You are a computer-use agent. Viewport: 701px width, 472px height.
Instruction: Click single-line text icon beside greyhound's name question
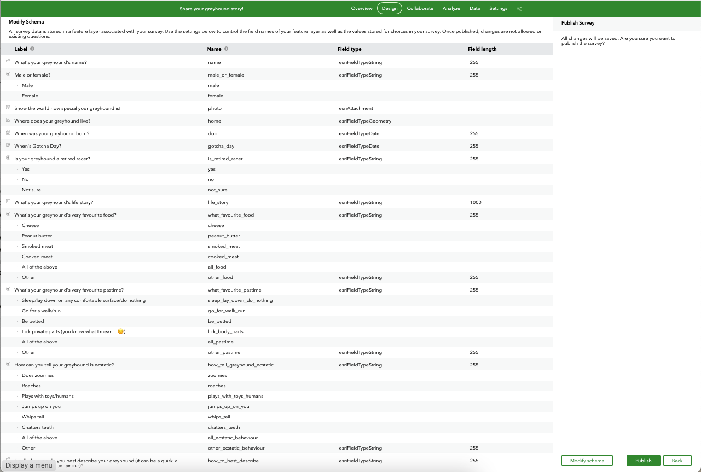point(8,62)
